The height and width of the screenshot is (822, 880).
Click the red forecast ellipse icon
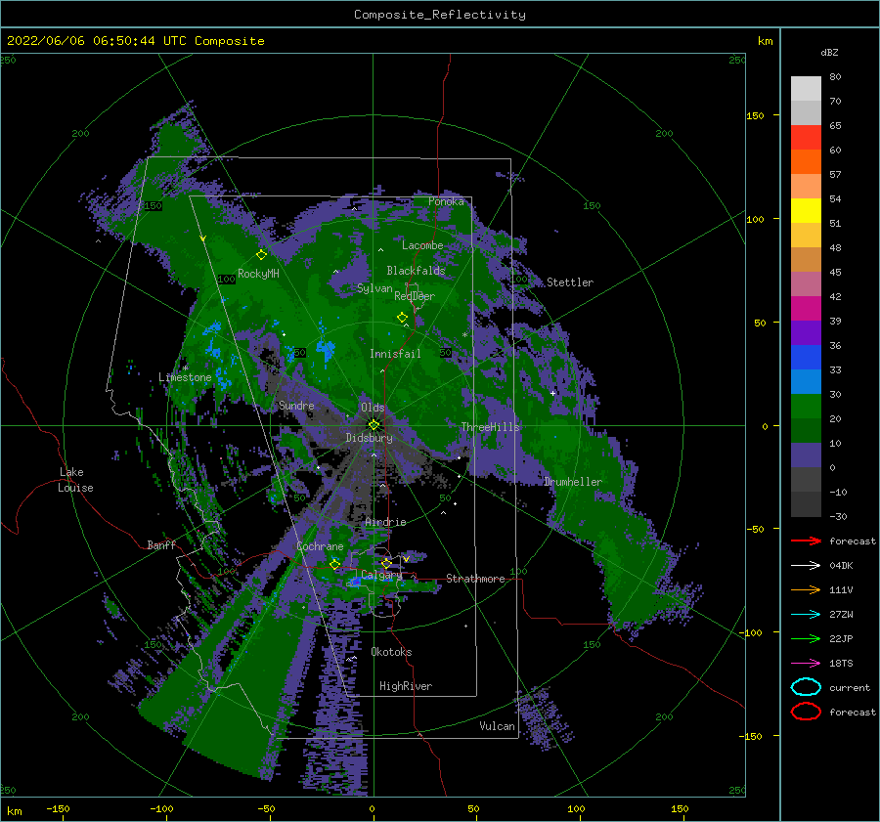point(806,712)
